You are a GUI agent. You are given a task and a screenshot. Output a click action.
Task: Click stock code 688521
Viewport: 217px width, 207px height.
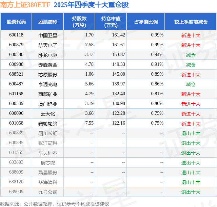pos(16,74)
